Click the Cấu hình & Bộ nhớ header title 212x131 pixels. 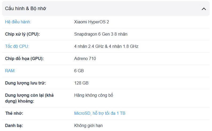point(26,9)
